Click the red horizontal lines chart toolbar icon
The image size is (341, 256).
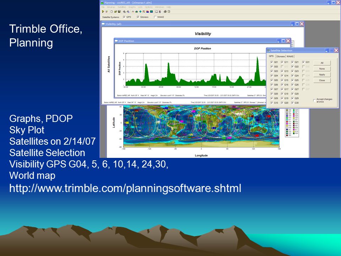tap(144, 11)
